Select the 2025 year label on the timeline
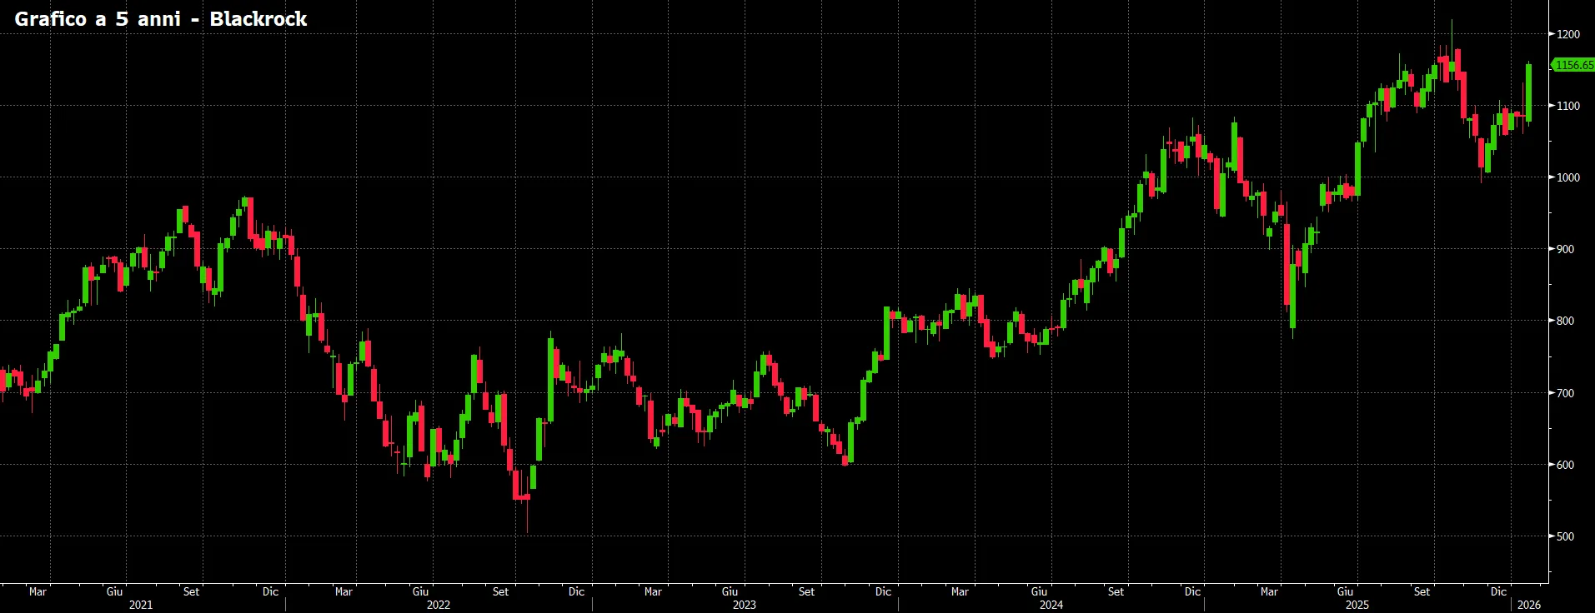This screenshot has width=1595, height=613. tap(1357, 605)
